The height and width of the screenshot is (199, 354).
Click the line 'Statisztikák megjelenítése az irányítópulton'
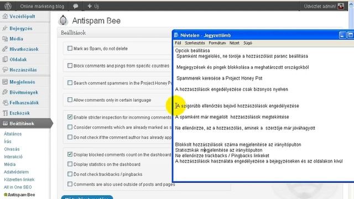click(219, 150)
